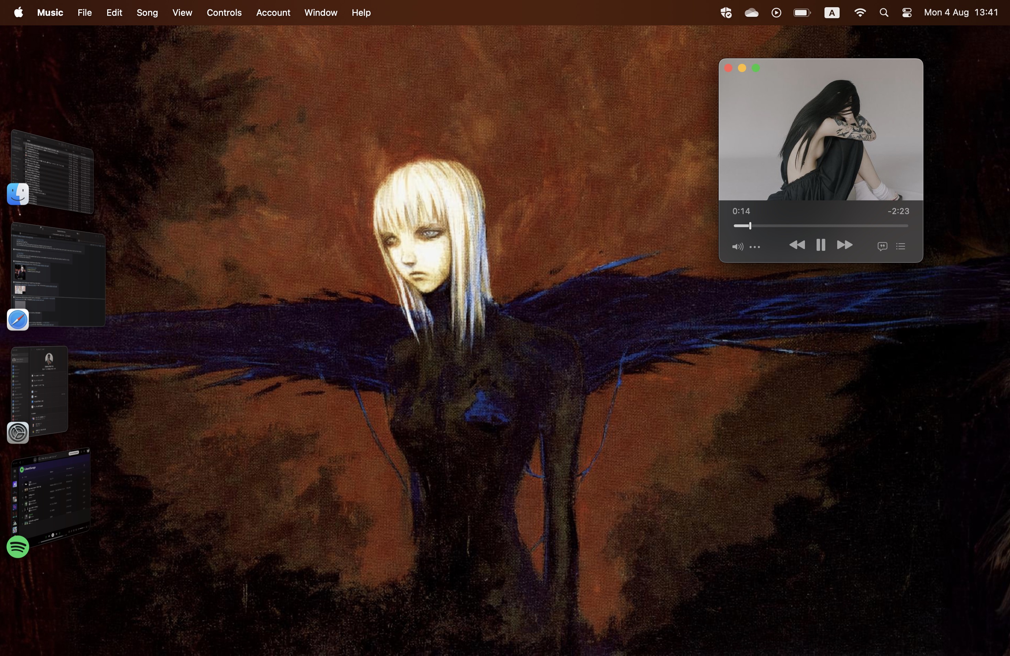The height and width of the screenshot is (656, 1010).
Task: Open the cloud menu bar icon
Action: pyautogui.click(x=751, y=13)
